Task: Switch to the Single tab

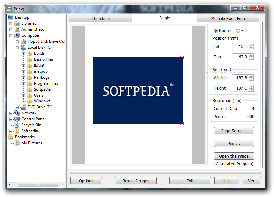Action: (164, 18)
